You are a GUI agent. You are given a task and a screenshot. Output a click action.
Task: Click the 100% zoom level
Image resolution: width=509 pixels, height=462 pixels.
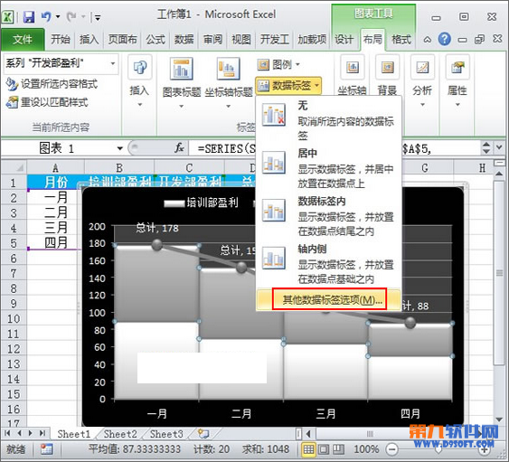366,449
